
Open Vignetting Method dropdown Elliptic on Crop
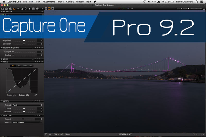(x=27, y=122)
